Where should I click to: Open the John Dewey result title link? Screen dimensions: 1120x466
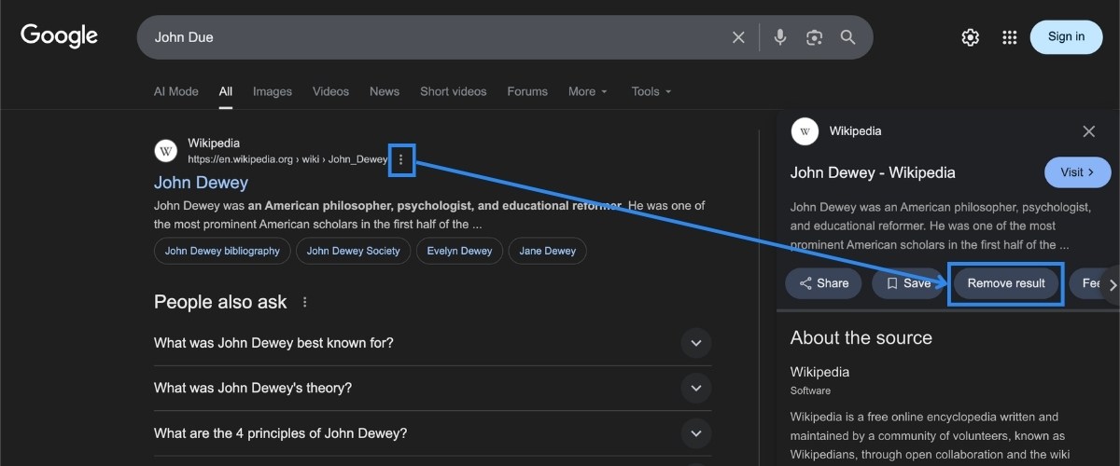coord(201,183)
